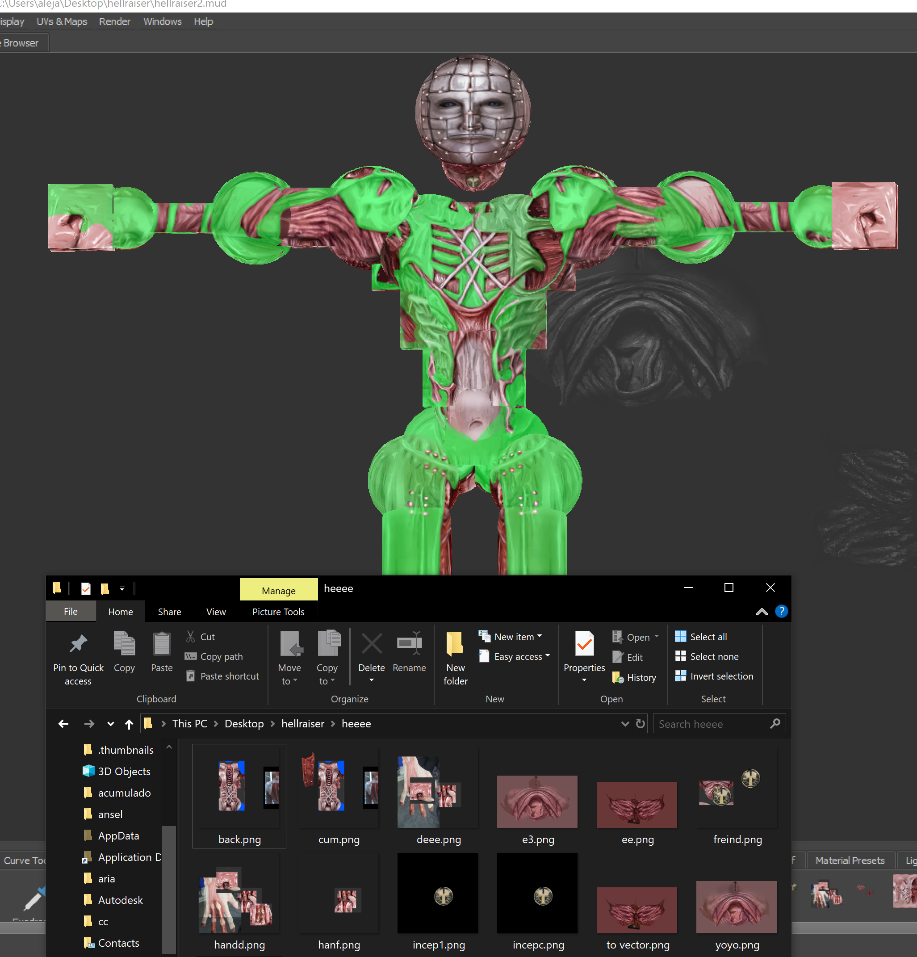The width and height of the screenshot is (917, 957).
Task: Create a New folder from the ribbon
Action: (455, 659)
